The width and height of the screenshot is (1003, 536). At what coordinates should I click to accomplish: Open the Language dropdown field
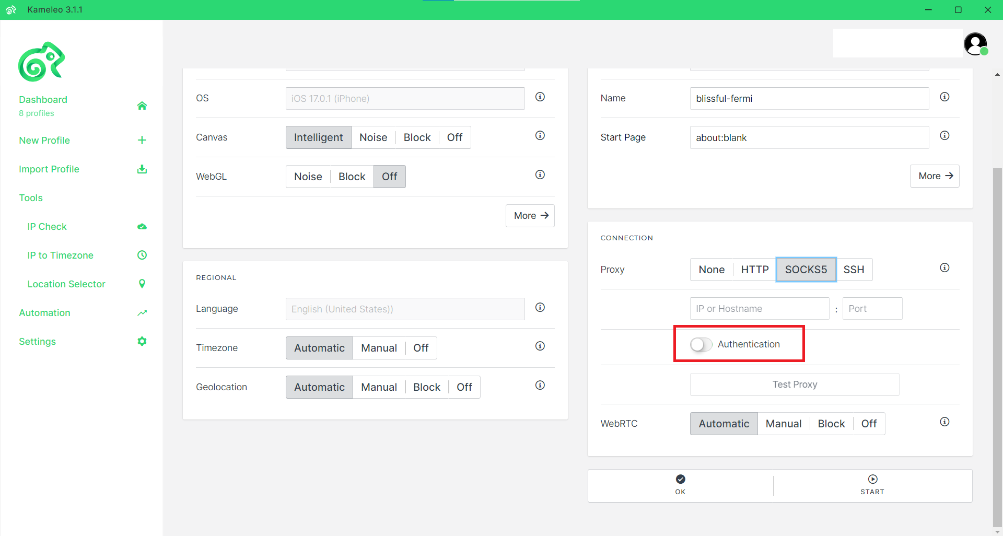(405, 309)
